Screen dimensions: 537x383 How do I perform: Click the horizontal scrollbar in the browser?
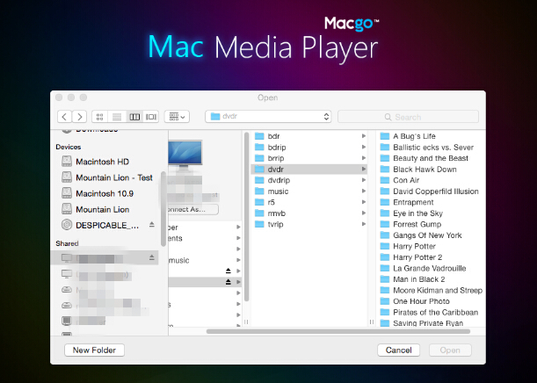338,331
